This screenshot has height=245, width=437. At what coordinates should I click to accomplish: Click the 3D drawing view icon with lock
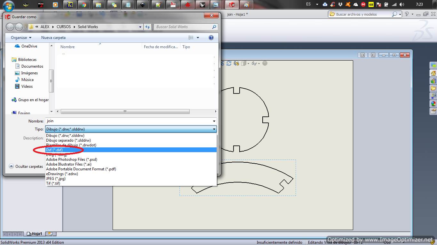pos(236,63)
